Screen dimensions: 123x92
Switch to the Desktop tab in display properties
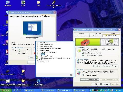pyautogui.click(x=18, y=16)
